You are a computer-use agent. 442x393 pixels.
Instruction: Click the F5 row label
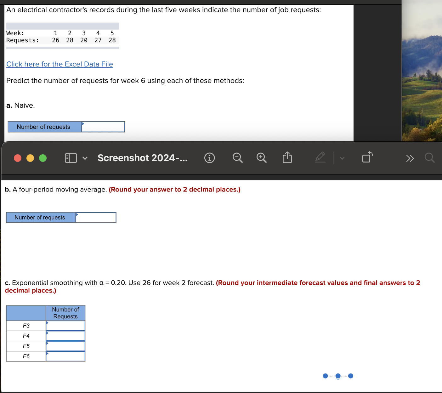[x=26, y=346]
